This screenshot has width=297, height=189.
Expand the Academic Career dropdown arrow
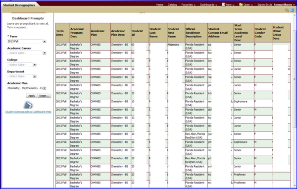pos(45,53)
